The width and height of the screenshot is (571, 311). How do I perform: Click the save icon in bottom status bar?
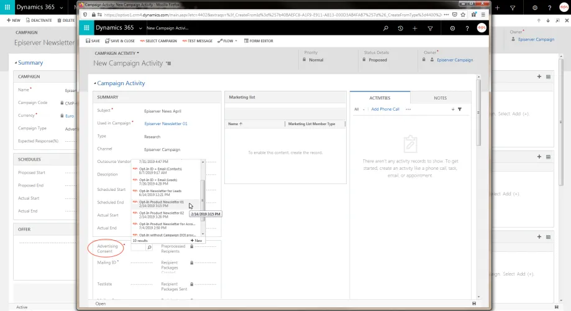click(474, 304)
